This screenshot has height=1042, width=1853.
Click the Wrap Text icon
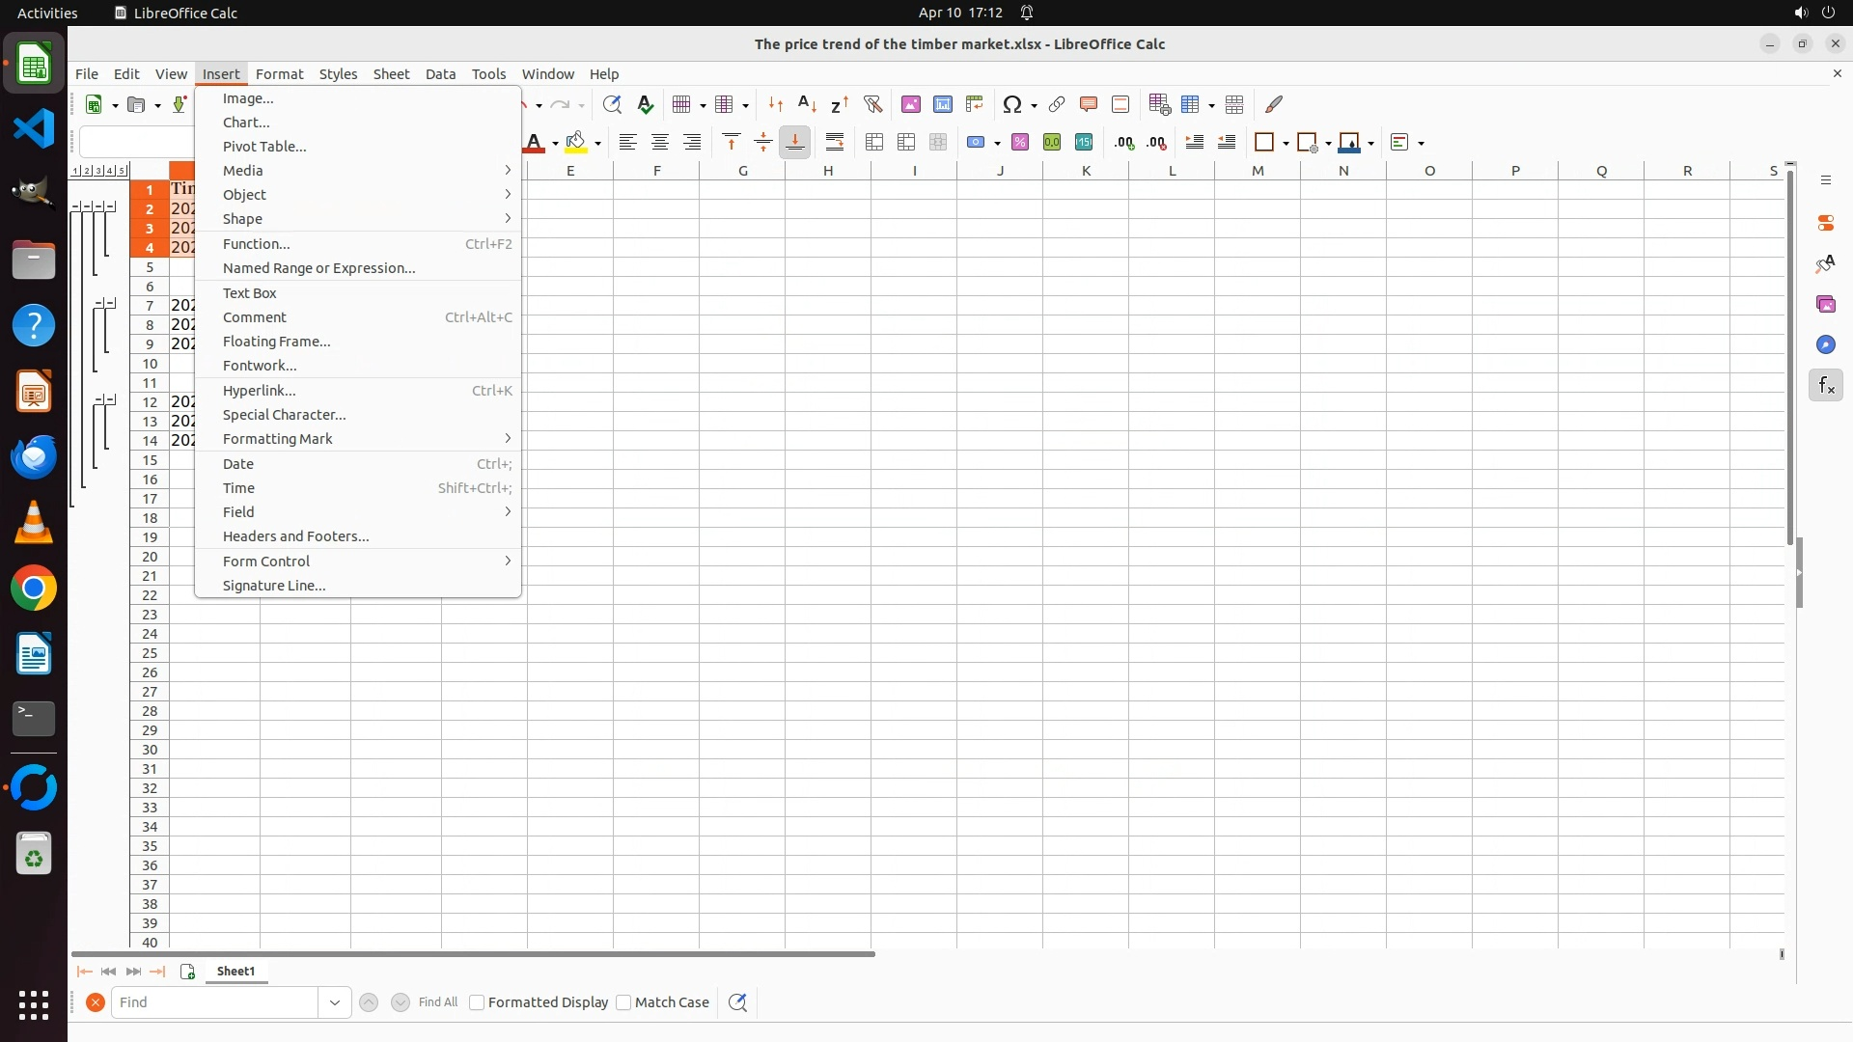pyautogui.click(x=835, y=143)
